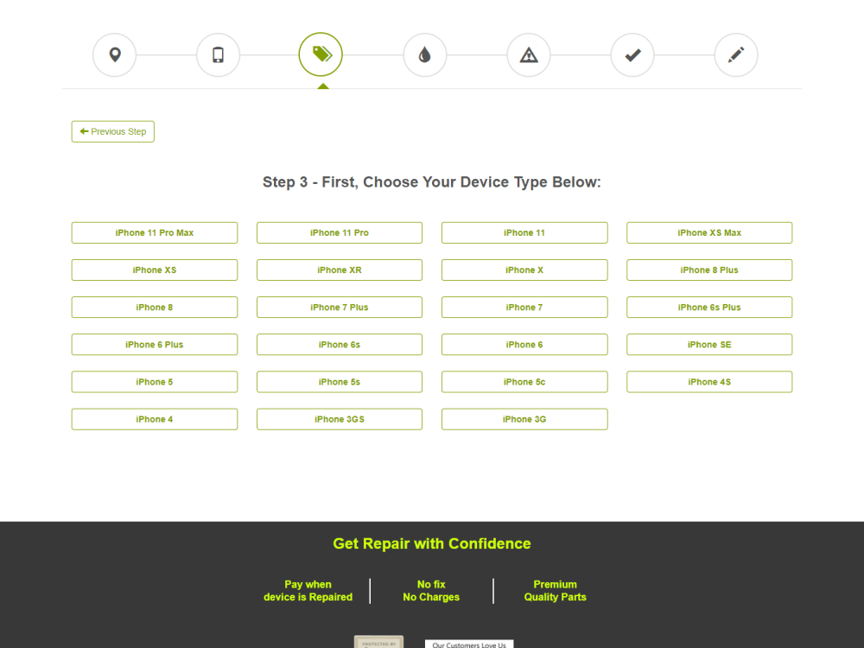Select iPhone 8 Plus
864x648 pixels.
coord(709,270)
